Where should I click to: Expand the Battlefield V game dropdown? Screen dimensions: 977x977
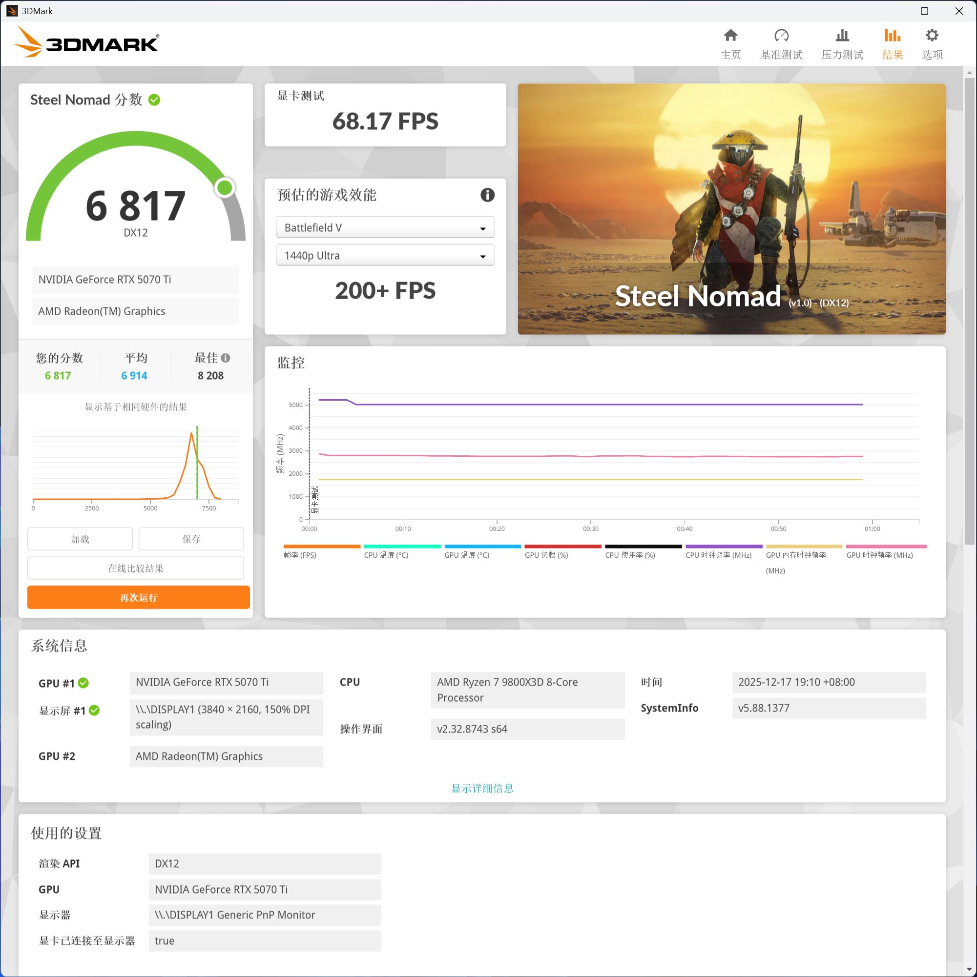click(385, 227)
